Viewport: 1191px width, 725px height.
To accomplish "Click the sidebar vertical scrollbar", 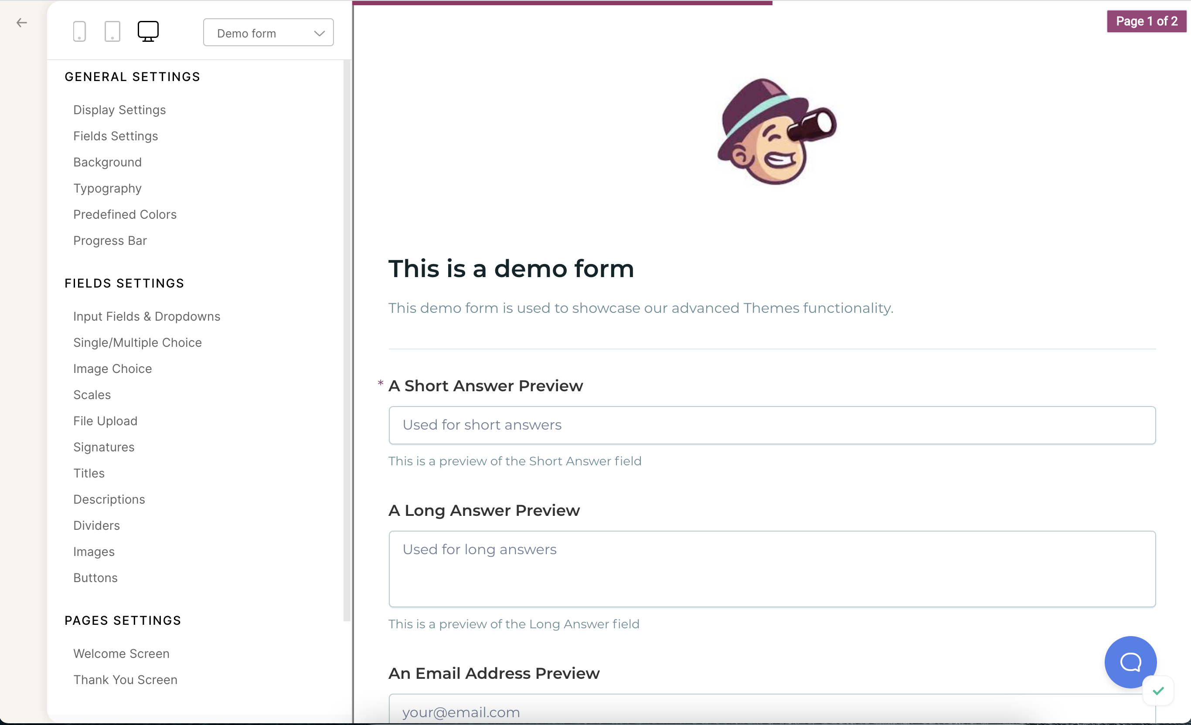I will (346, 338).
